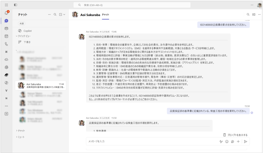This screenshot has width=263, height=153.
Task: Open the Copilot app icon in left rail
Action: coord(6,83)
